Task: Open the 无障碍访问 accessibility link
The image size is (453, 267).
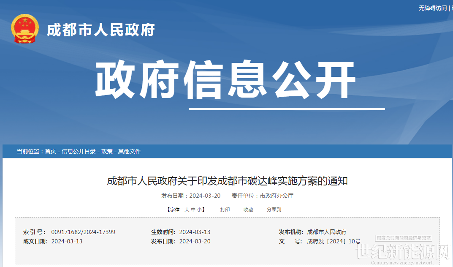Action: (x=432, y=8)
